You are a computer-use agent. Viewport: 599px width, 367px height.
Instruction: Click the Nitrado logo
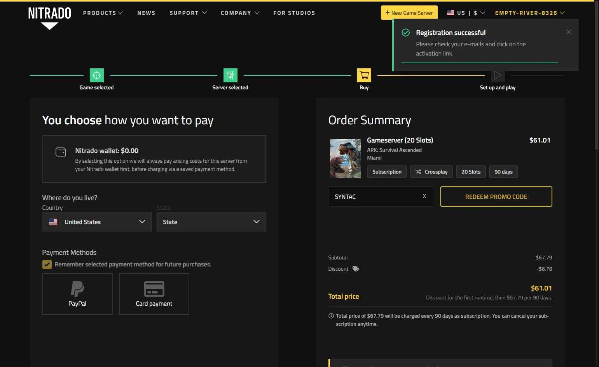tap(49, 18)
